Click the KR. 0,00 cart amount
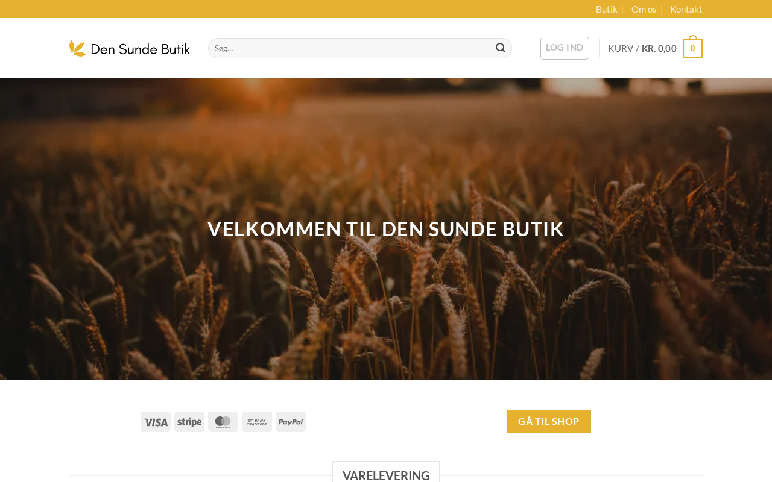 coord(659,48)
